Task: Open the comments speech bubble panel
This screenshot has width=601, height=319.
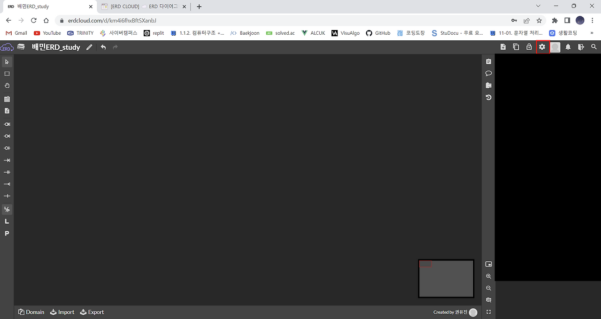Action: (489, 73)
